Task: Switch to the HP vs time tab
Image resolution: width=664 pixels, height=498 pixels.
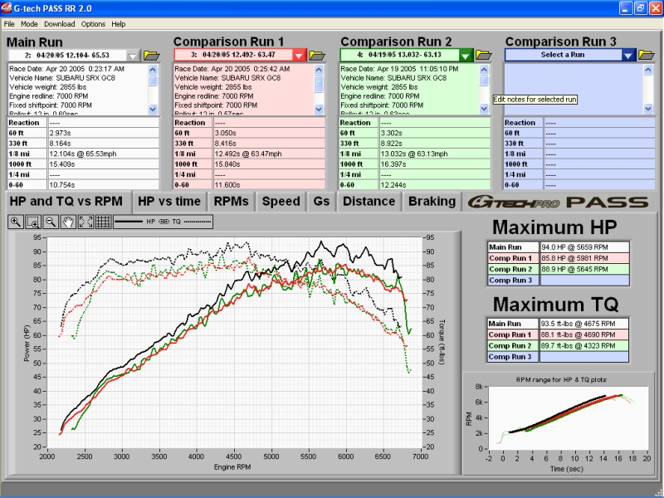Action: [x=168, y=201]
